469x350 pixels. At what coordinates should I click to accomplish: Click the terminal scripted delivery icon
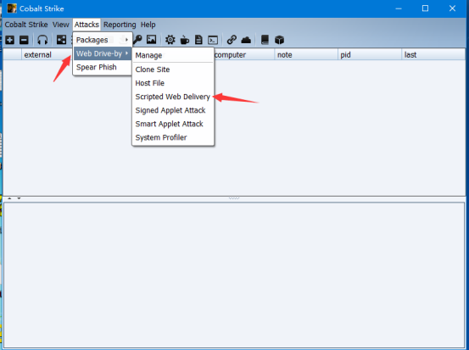click(213, 40)
